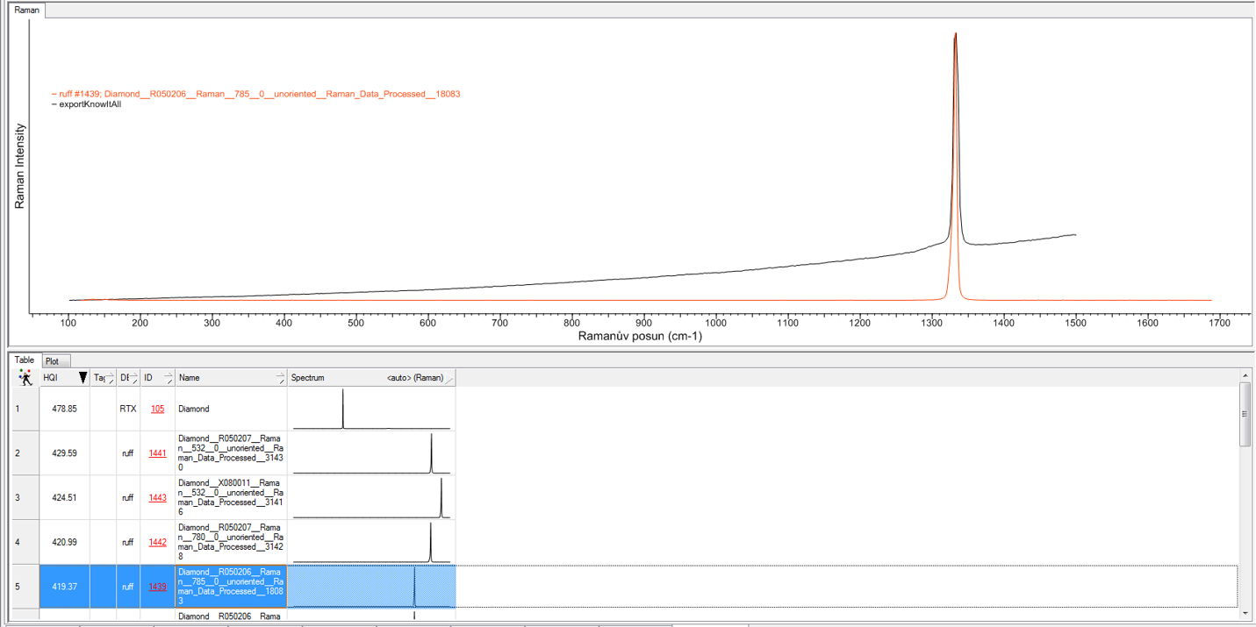This screenshot has width=1256, height=627.
Task: Select spectrum thumbnail for hit ID 1443
Action: pyautogui.click(x=371, y=498)
